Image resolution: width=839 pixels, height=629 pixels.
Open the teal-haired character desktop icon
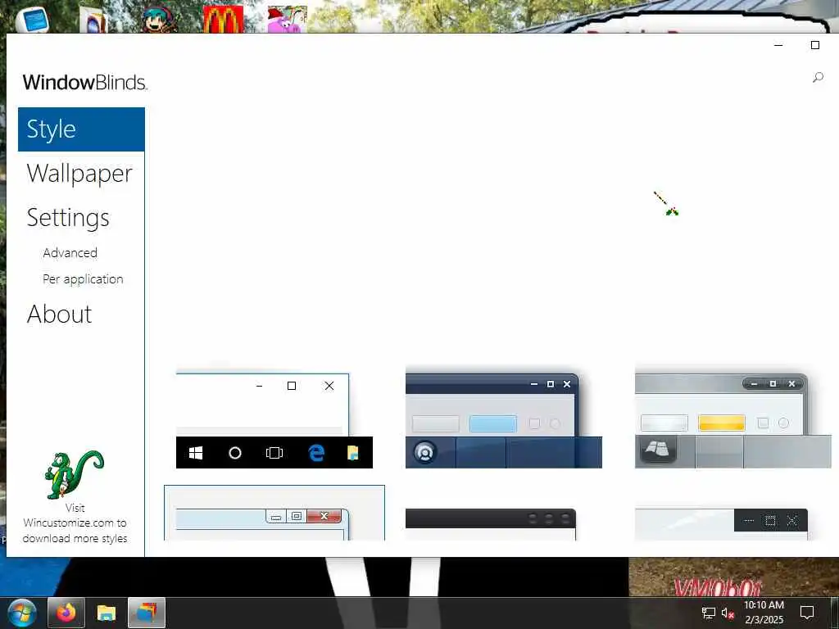160,20
